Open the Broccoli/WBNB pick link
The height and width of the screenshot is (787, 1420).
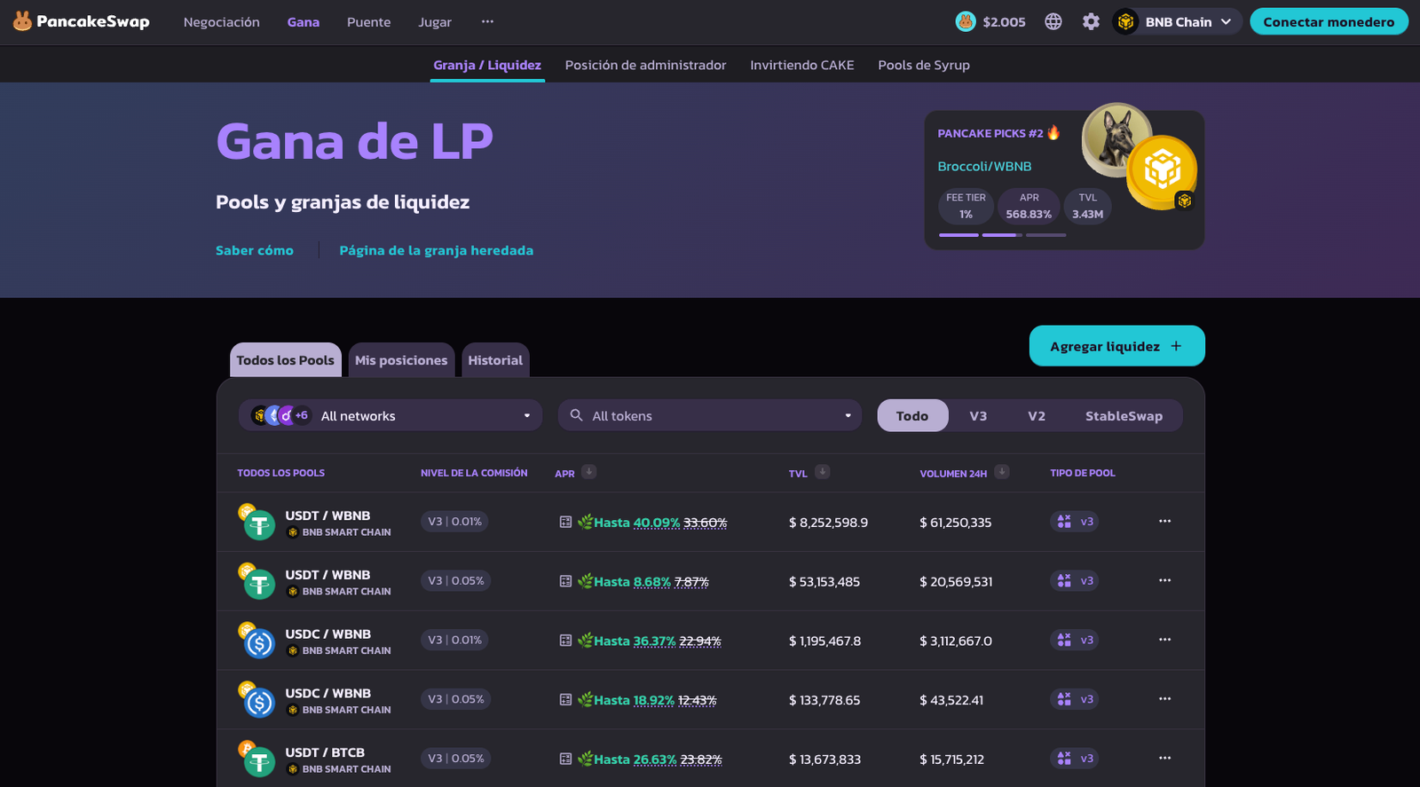(984, 166)
